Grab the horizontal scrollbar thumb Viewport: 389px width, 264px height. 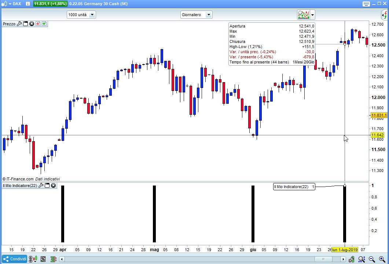[x=323, y=259]
